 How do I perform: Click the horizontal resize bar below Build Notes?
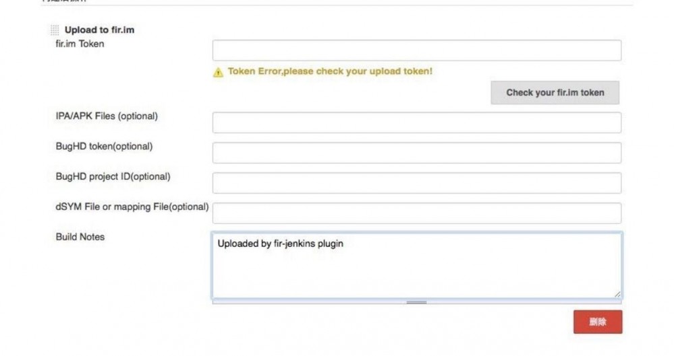coord(416,302)
